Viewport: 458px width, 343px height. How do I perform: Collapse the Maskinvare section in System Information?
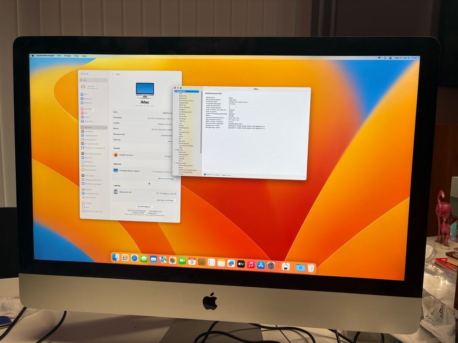click(x=176, y=91)
